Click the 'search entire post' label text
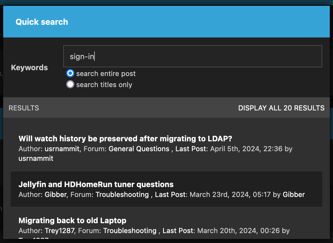The width and height of the screenshot is (333, 243). 106,74
